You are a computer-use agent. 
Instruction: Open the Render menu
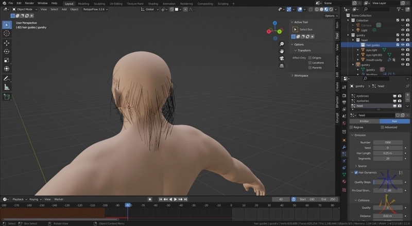(x=29, y=3)
